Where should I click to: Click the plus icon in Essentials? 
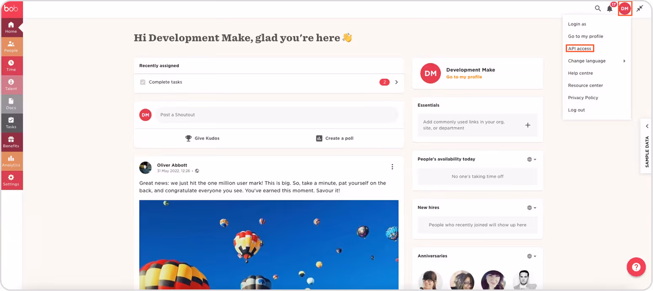(528, 125)
